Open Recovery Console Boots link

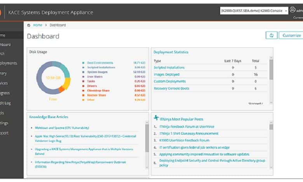(x=171, y=88)
